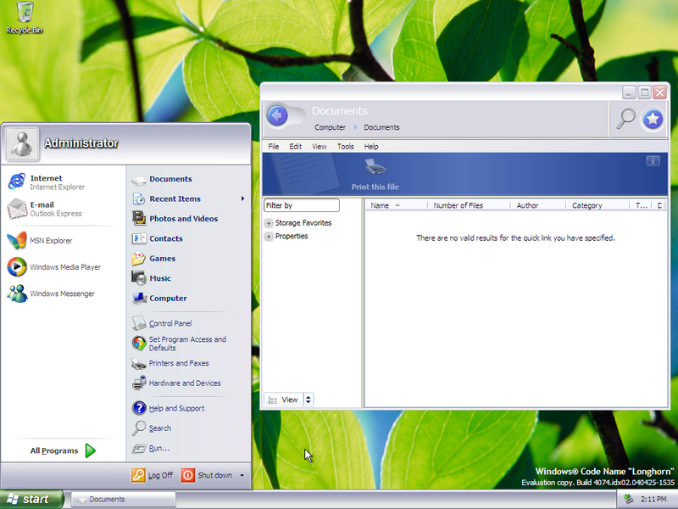678x509 pixels.
Task: Click the Back arrow in Documents window
Action: [x=277, y=116]
